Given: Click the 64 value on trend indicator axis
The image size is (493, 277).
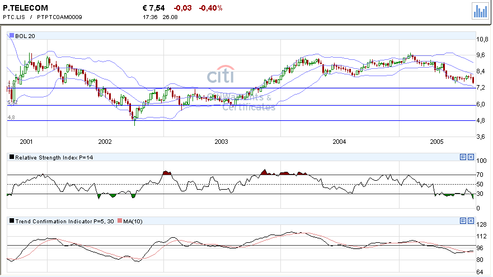Looking at the screenshot, I should click(x=480, y=272).
